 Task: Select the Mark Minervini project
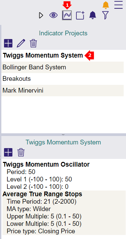point(63,91)
